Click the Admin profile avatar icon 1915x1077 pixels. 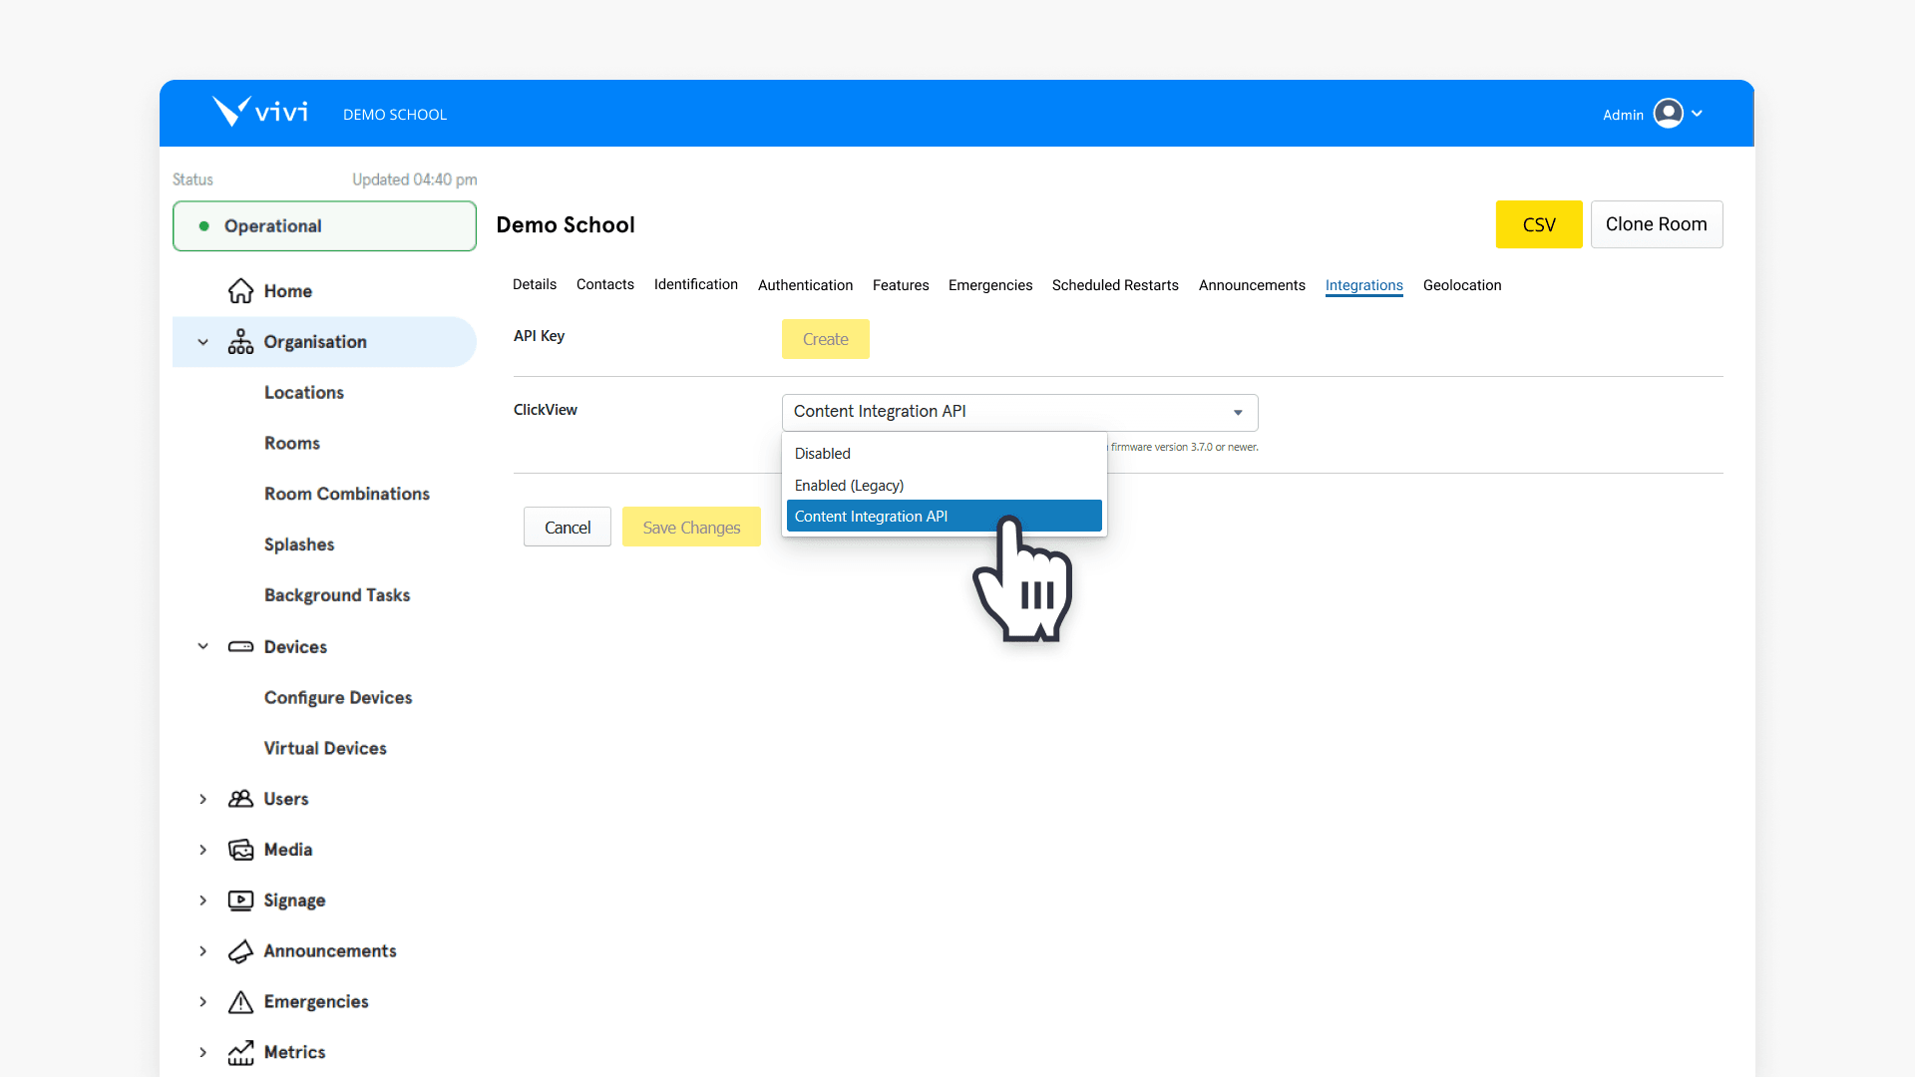[1670, 113]
